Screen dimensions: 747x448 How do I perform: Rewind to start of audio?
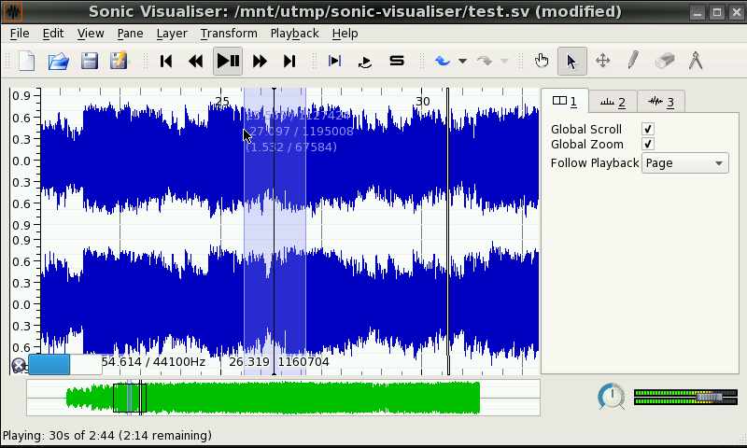click(x=166, y=62)
